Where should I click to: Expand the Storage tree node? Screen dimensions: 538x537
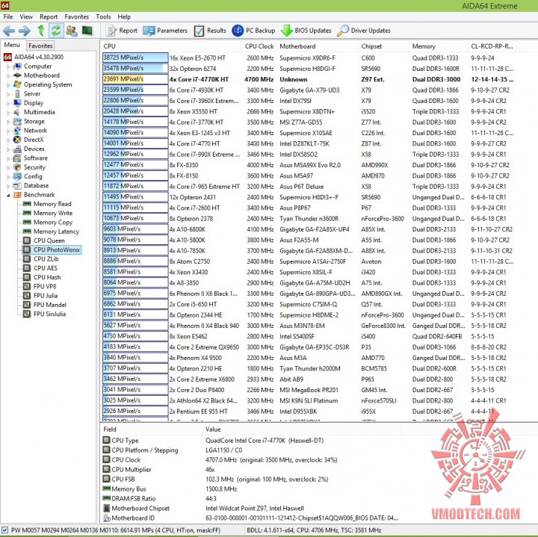(x=8, y=122)
